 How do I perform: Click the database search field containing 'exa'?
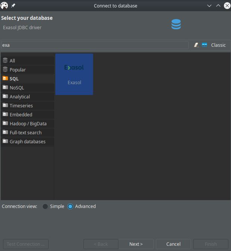95,45
